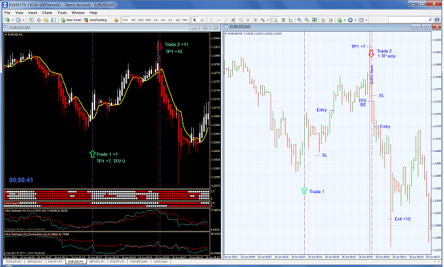Select the Text tool
Image resolution: width=444 pixels, height=267 pixels.
248,20
